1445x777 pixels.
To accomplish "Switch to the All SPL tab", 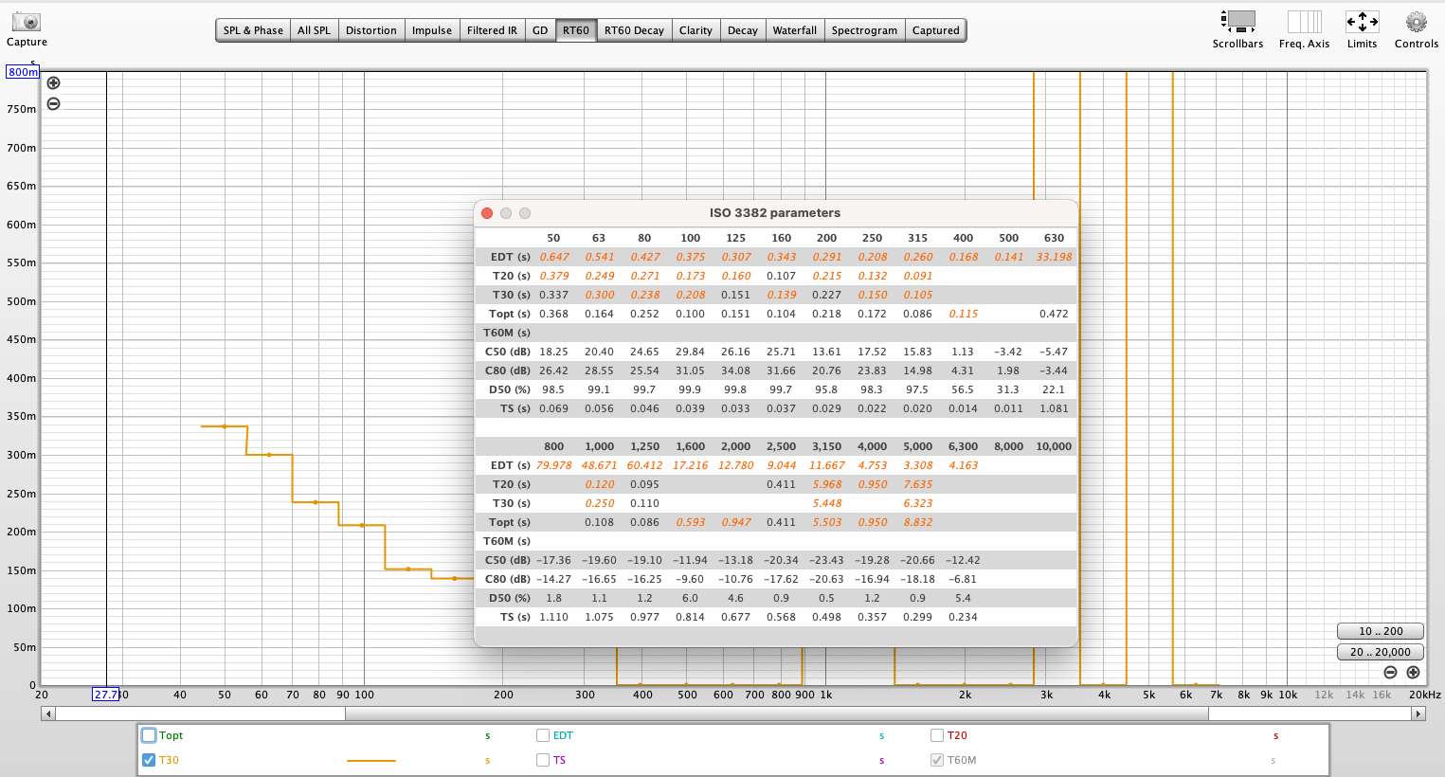I will point(314,30).
